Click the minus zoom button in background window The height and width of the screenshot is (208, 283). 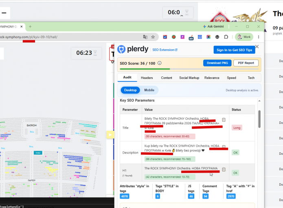pos(4,13)
